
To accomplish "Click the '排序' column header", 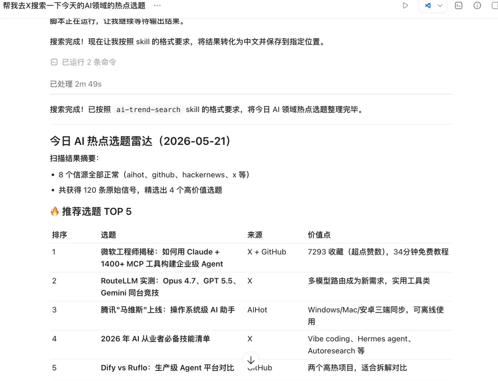I will point(59,235).
